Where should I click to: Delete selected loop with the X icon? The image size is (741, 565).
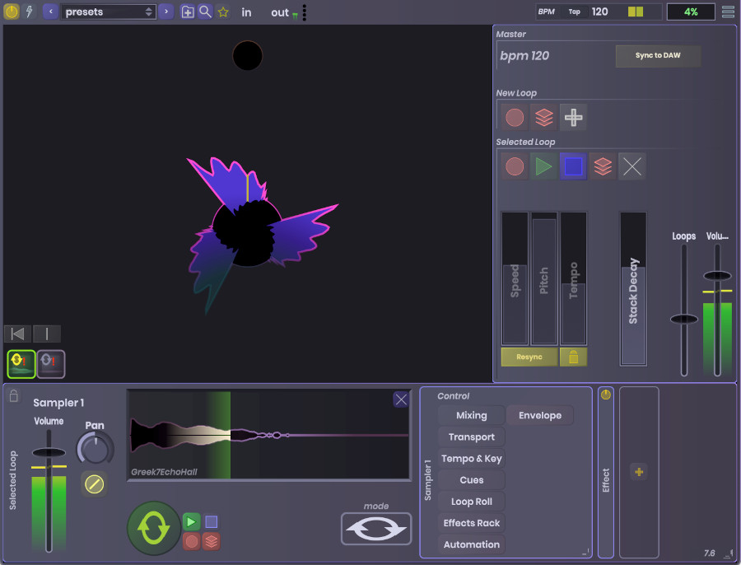coord(631,166)
